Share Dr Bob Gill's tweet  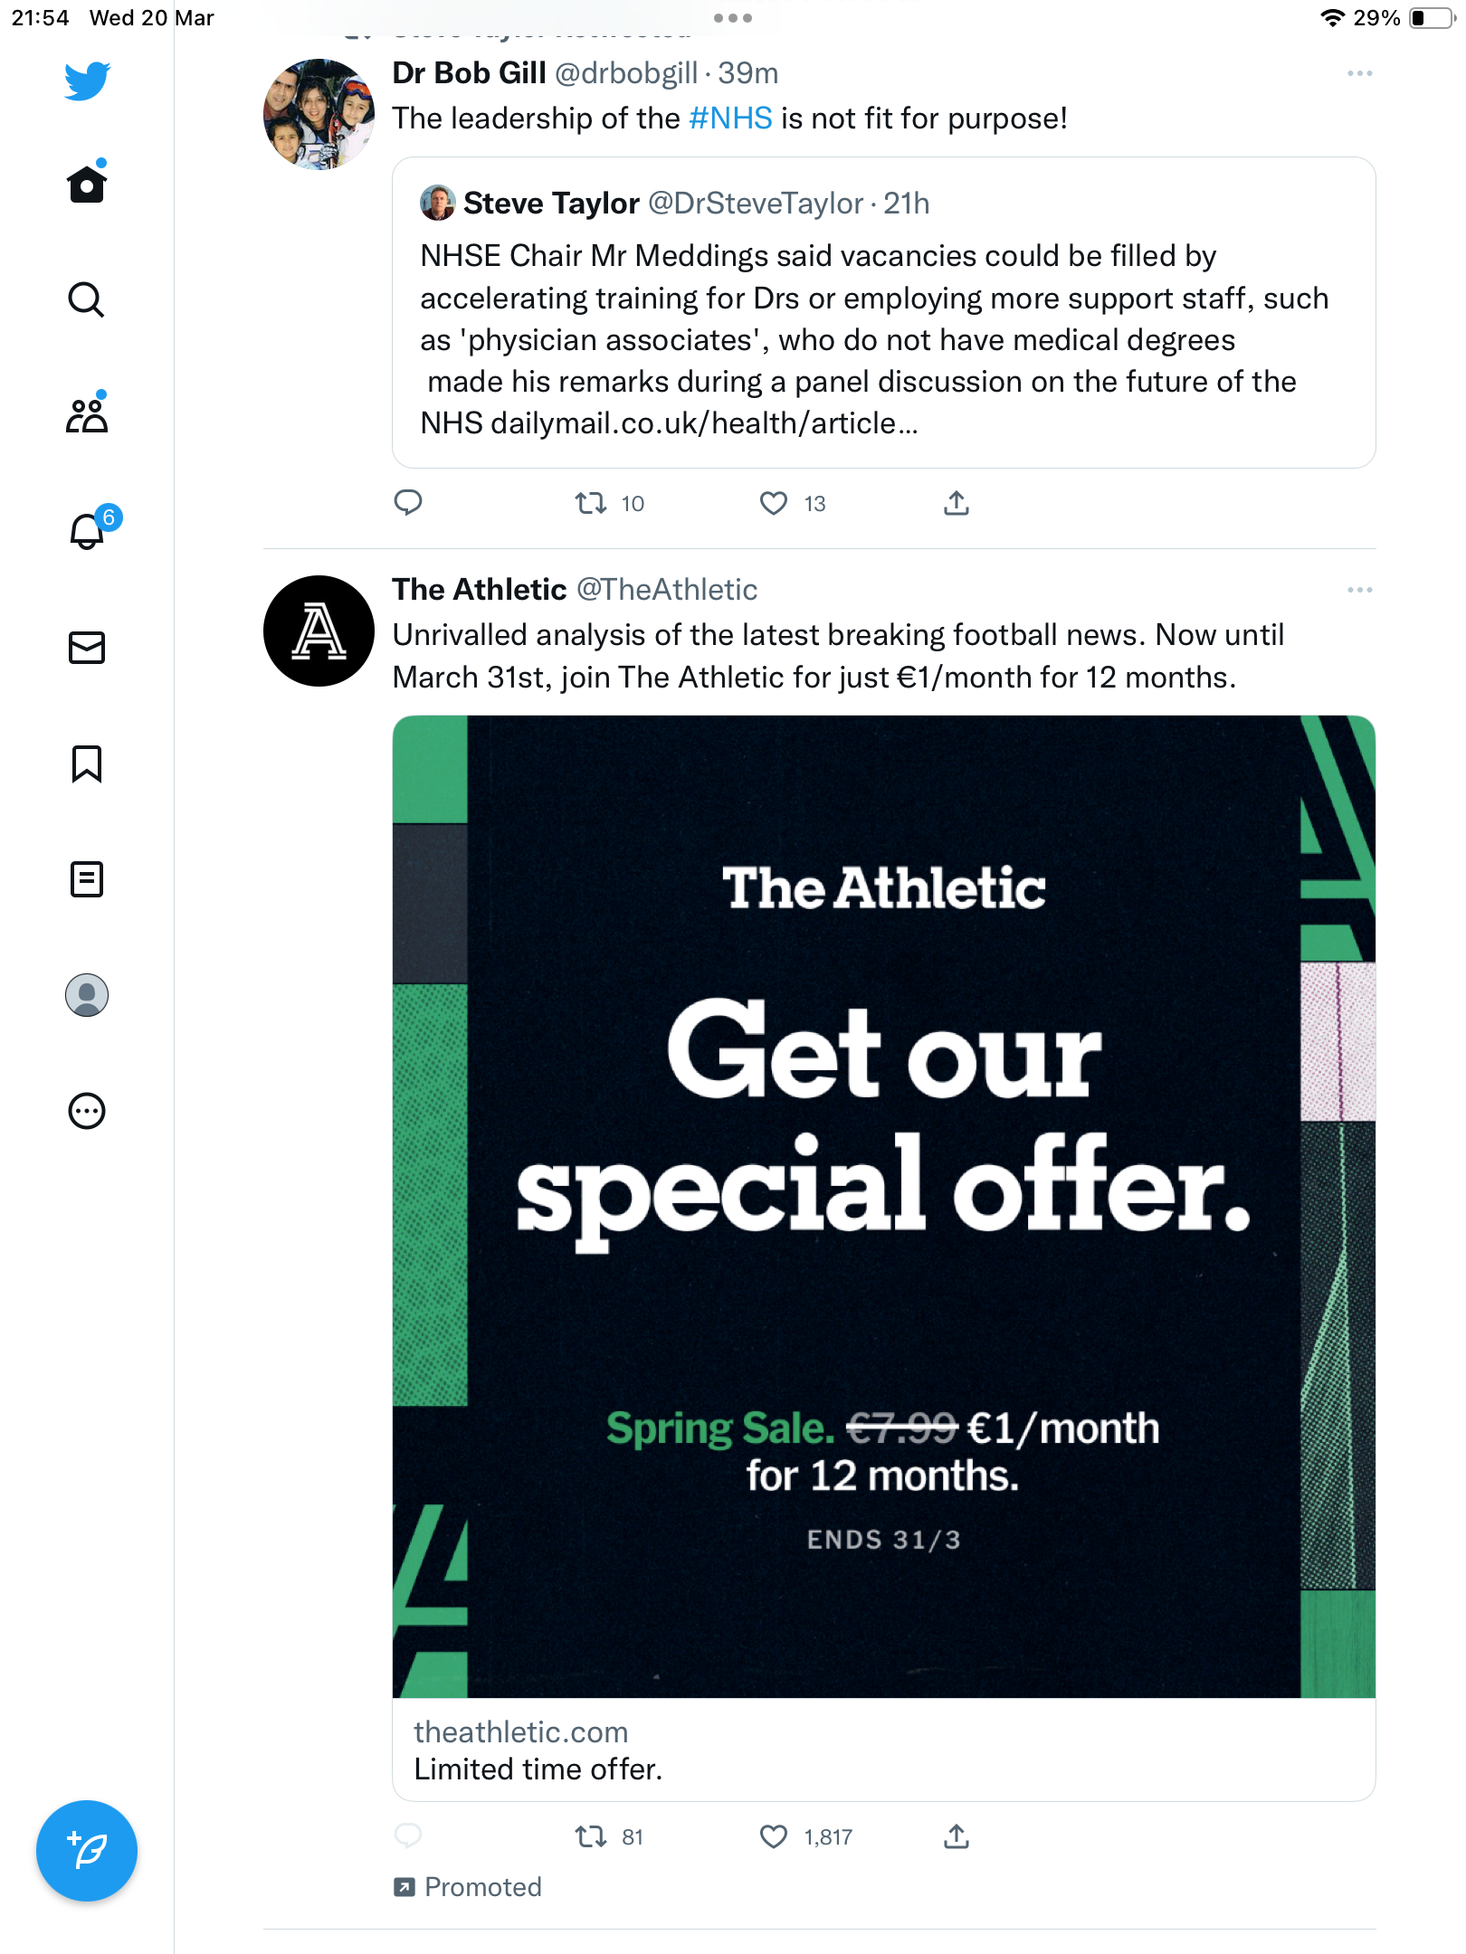(x=957, y=503)
